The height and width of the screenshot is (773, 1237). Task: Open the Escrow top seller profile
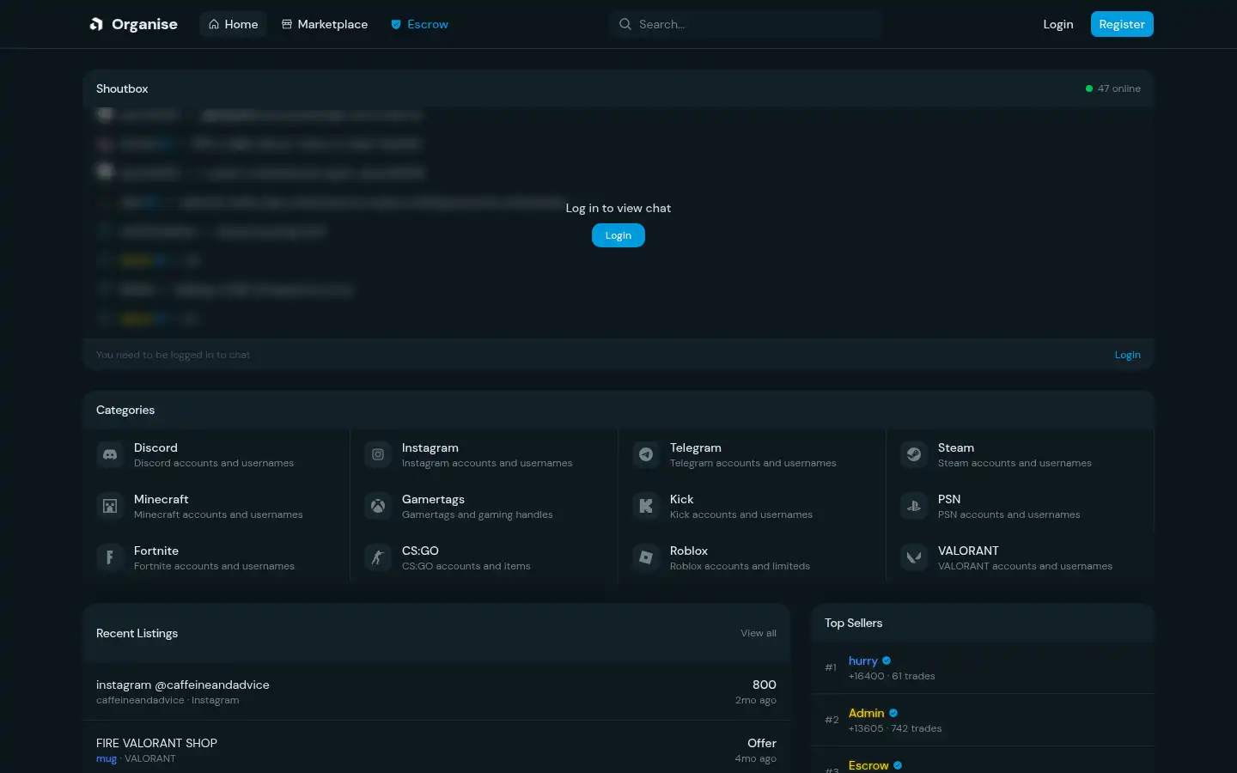(x=868, y=765)
